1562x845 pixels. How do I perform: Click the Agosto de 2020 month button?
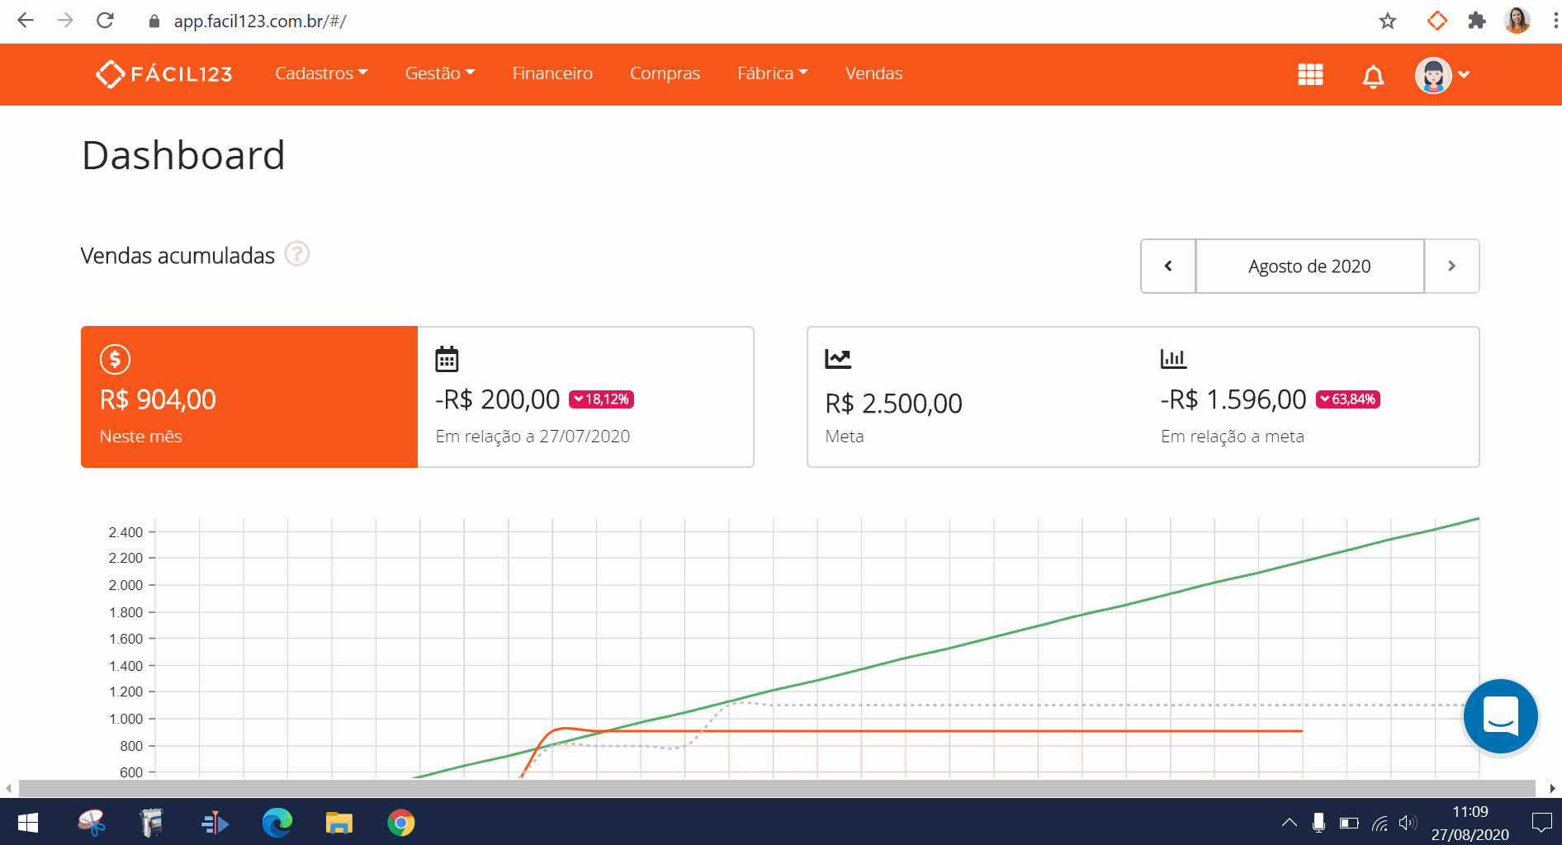pos(1310,266)
